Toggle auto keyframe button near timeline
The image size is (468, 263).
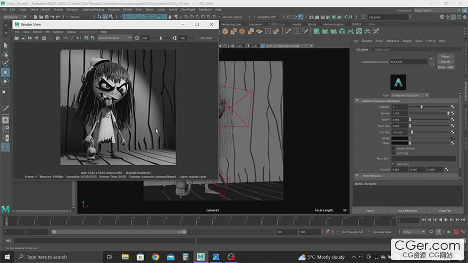(x=456, y=232)
